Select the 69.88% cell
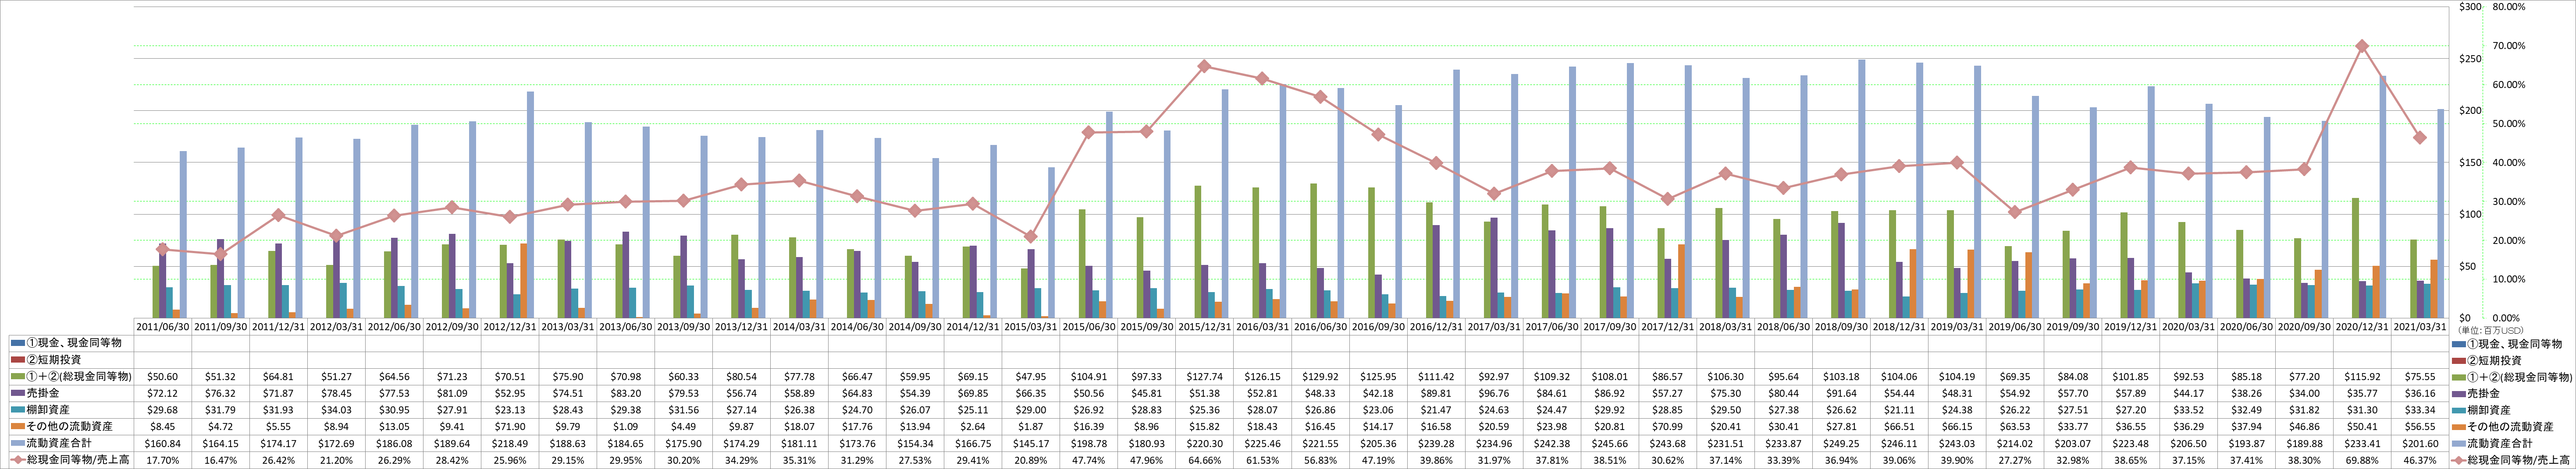Screen dimensions: 2576x469 point(2362,460)
